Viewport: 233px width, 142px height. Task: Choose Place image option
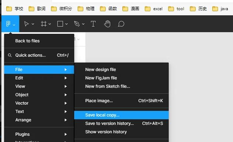point(121,101)
